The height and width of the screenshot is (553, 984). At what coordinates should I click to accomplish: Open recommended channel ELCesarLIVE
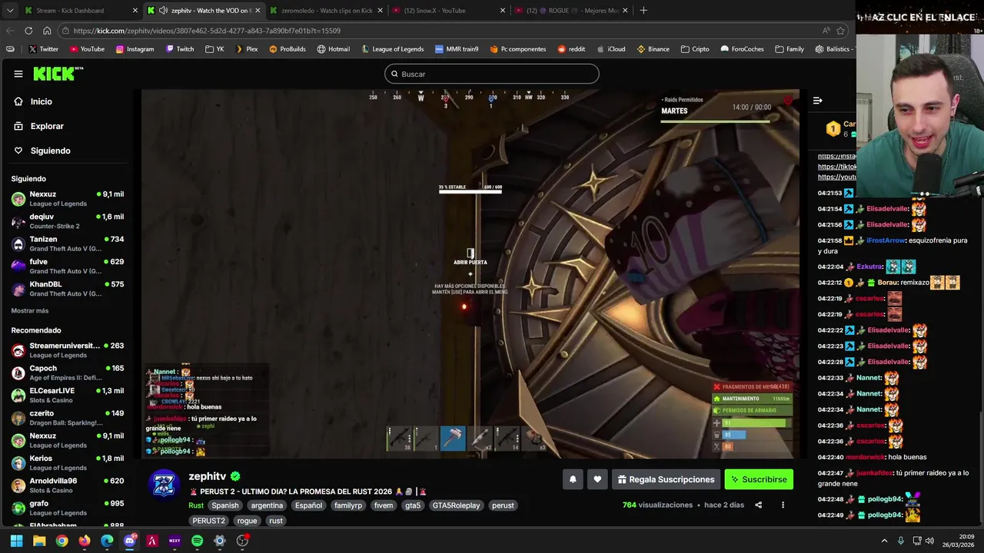pos(68,395)
